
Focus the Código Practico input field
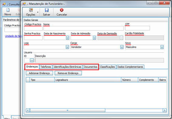[33, 28]
